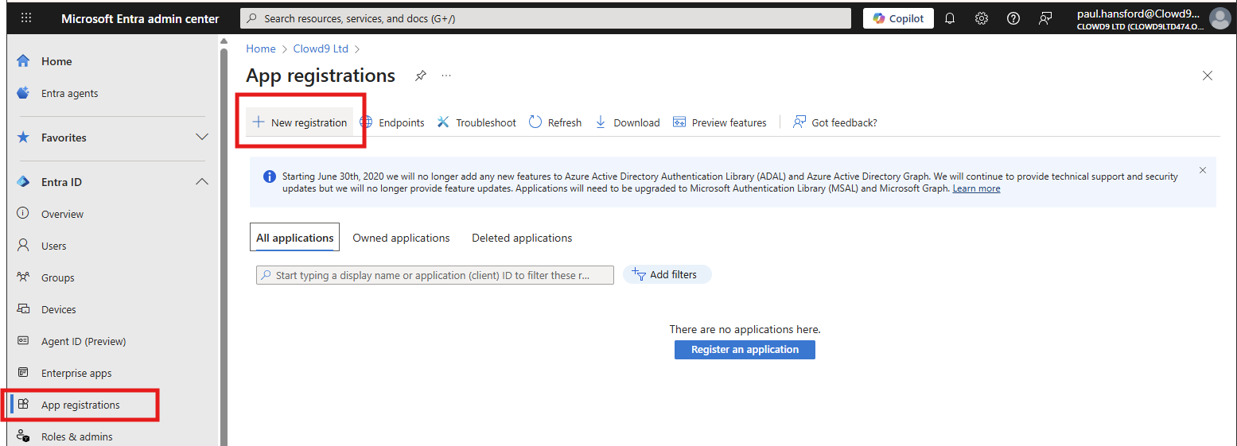
Task: Pin the App registrations page
Action: coord(421,76)
